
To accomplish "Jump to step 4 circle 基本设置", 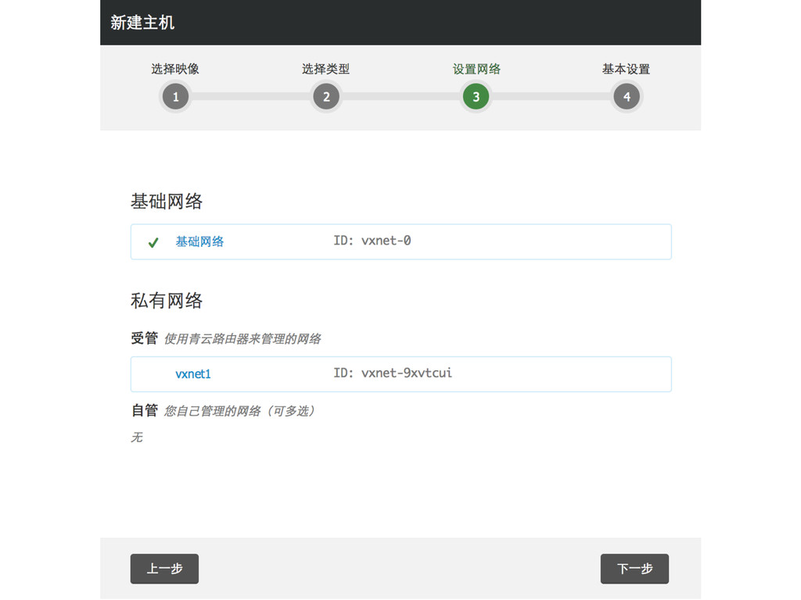I will click(x=627, y=96).
